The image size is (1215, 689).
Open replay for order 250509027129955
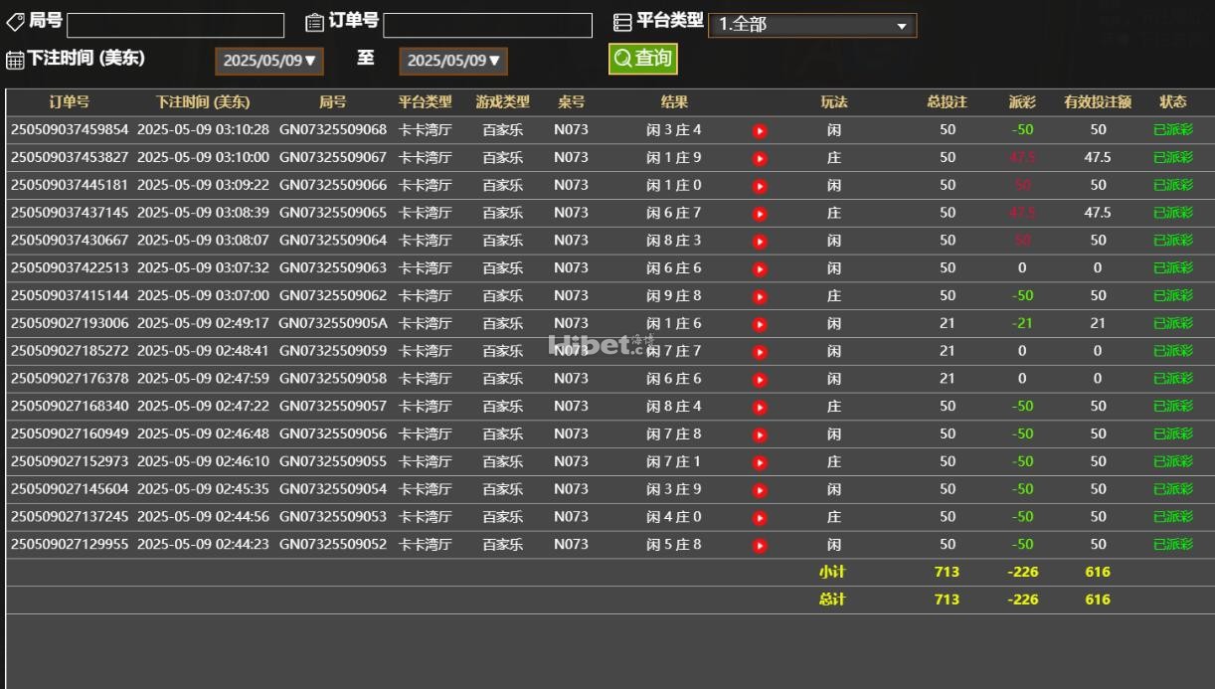tap(760, 545)
